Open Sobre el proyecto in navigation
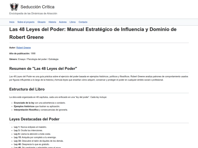Viewport: 198px width, 148px height. (26, 22)
